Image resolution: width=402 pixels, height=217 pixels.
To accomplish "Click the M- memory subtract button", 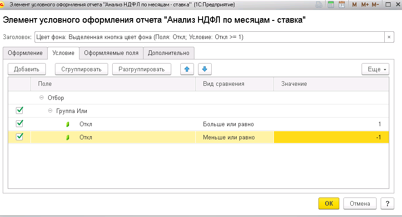I will [x=375, y=5].
